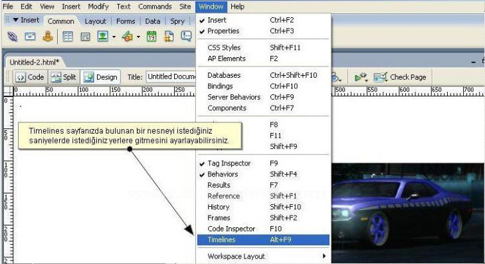Viewport: 485px width, 264px height.
Task: Select the highlighted Timelines entry
Action: 263,239
